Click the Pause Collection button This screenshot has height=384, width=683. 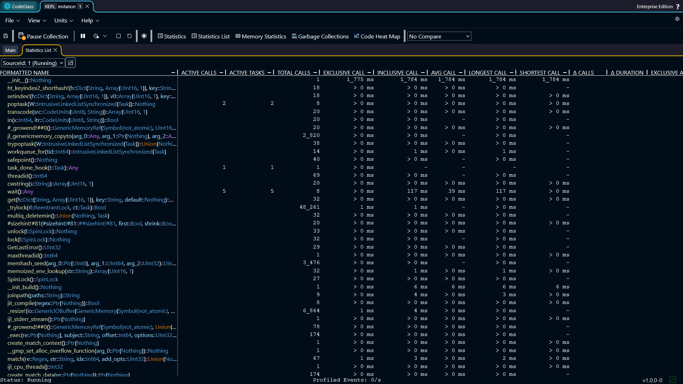pyautogui.click(x=43, y=36)
